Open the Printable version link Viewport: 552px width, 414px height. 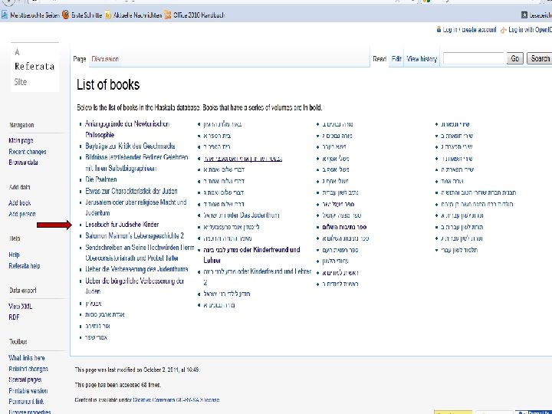28,391
